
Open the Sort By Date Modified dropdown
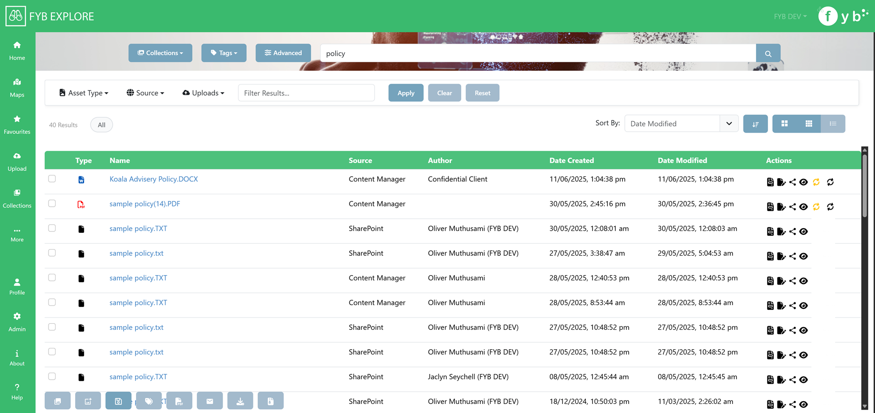[681, 124]
